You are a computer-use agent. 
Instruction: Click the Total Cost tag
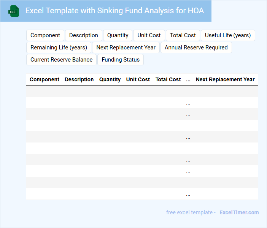point(183,35)
